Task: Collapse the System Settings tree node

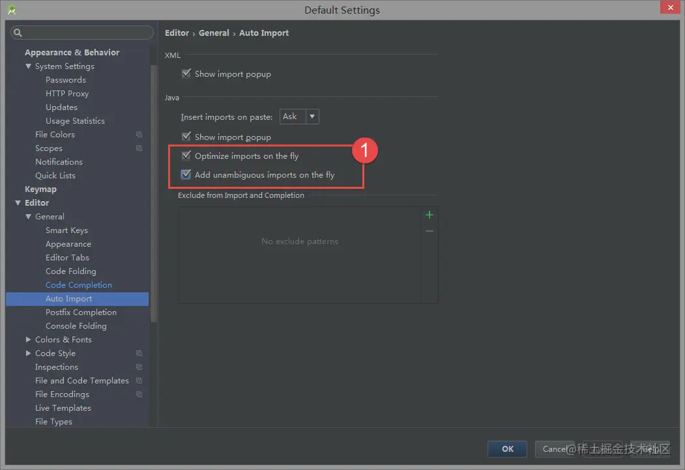Action: click(29, 66)
